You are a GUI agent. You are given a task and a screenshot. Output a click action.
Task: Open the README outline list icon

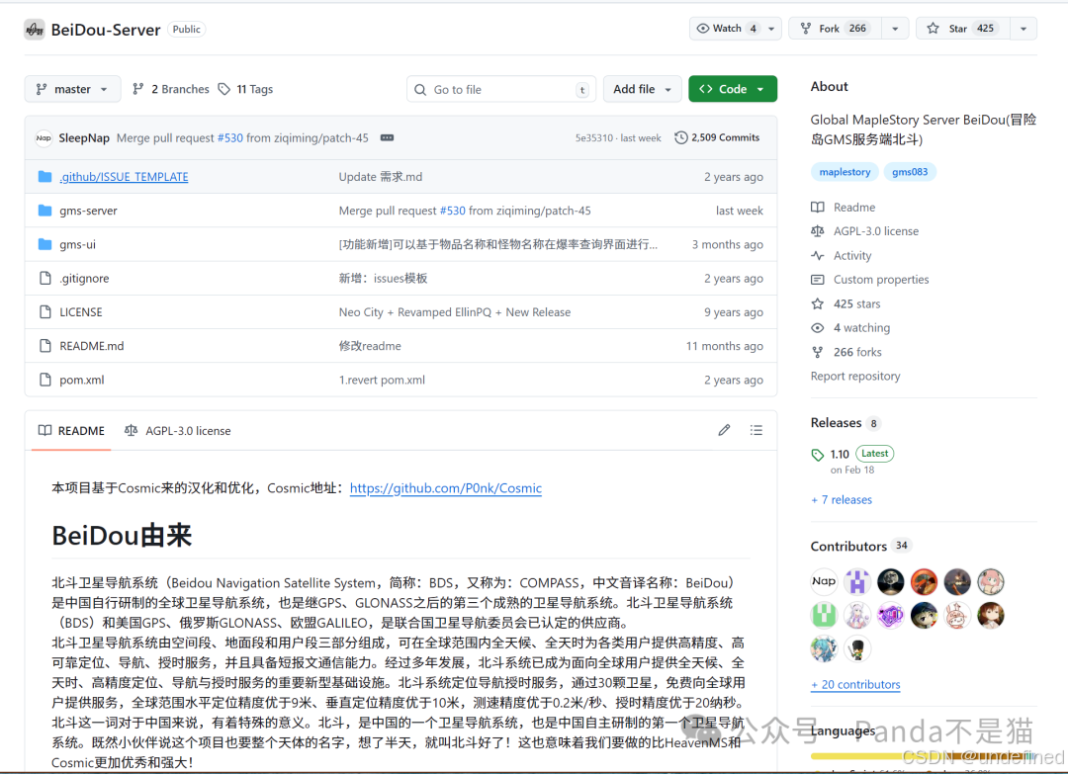[756, 430]
